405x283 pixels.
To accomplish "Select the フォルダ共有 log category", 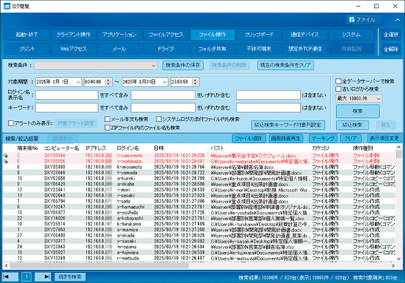I will pyautogui.click(x=212, y=49).
